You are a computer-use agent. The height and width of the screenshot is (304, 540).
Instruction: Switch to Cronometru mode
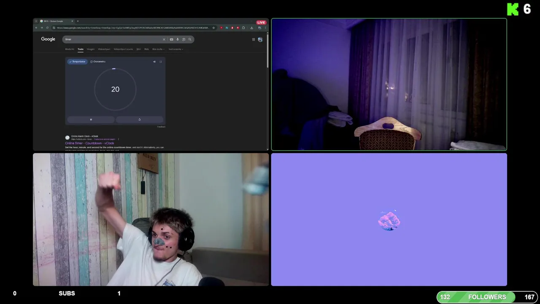tap(98, 62)
